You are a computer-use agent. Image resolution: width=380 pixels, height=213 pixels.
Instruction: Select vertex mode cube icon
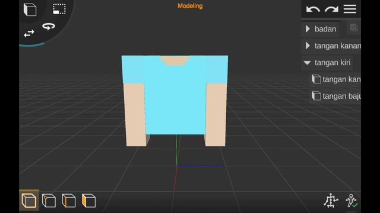click(49, 201)
